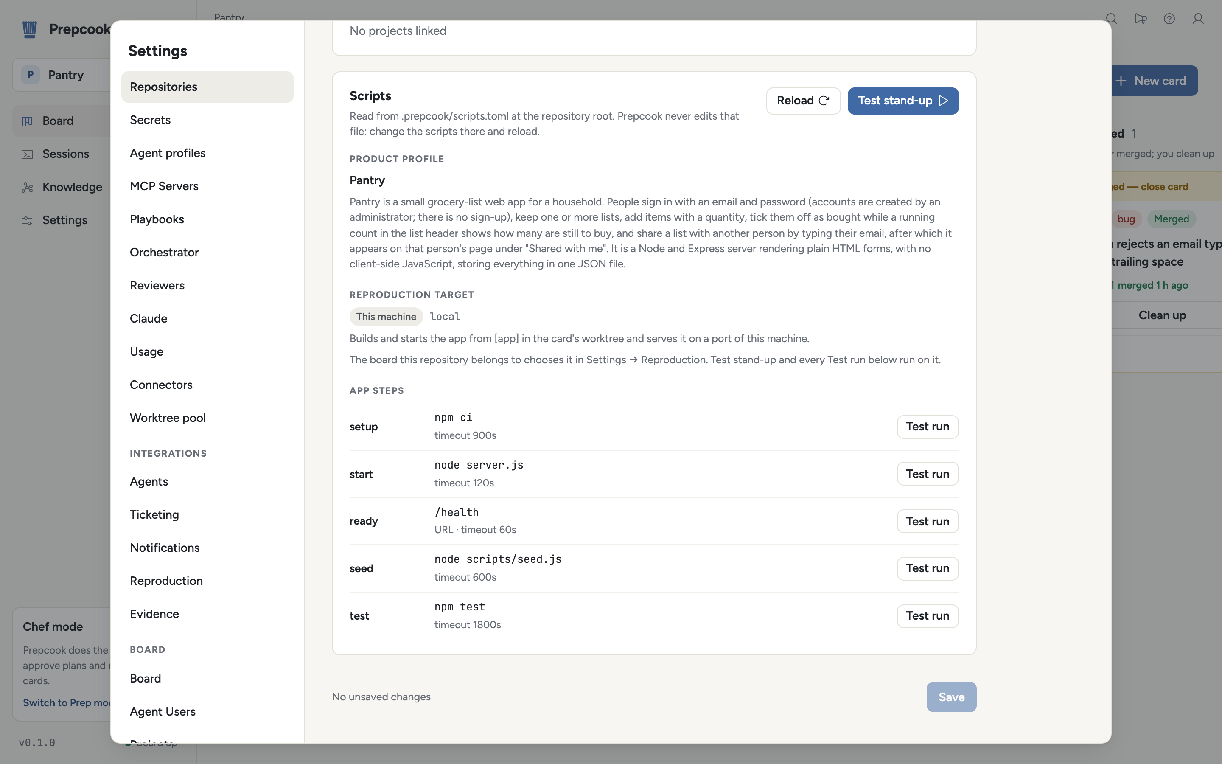This screenshot has height=764, width=1222.
Task: Open Claude settings
Action: [207, 318]
